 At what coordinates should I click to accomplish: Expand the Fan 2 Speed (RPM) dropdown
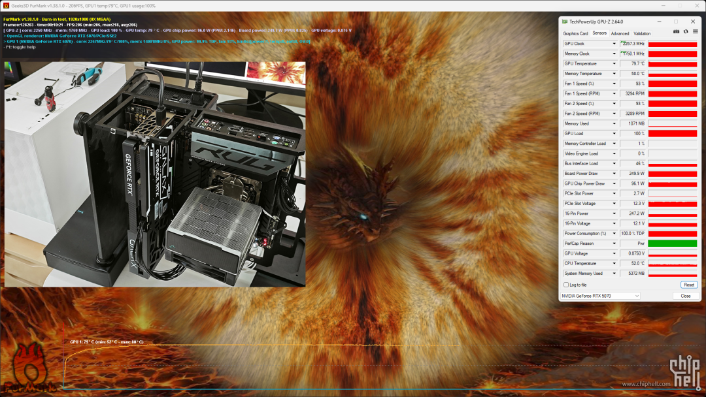(x=614, y=114)
